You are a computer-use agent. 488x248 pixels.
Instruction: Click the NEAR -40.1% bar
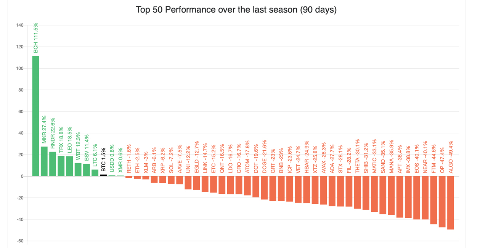coord(425,198)
